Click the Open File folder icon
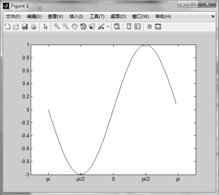219x195 pixels. [15, 27]
